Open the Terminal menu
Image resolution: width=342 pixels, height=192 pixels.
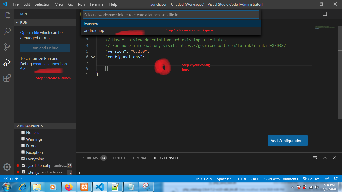97,4
